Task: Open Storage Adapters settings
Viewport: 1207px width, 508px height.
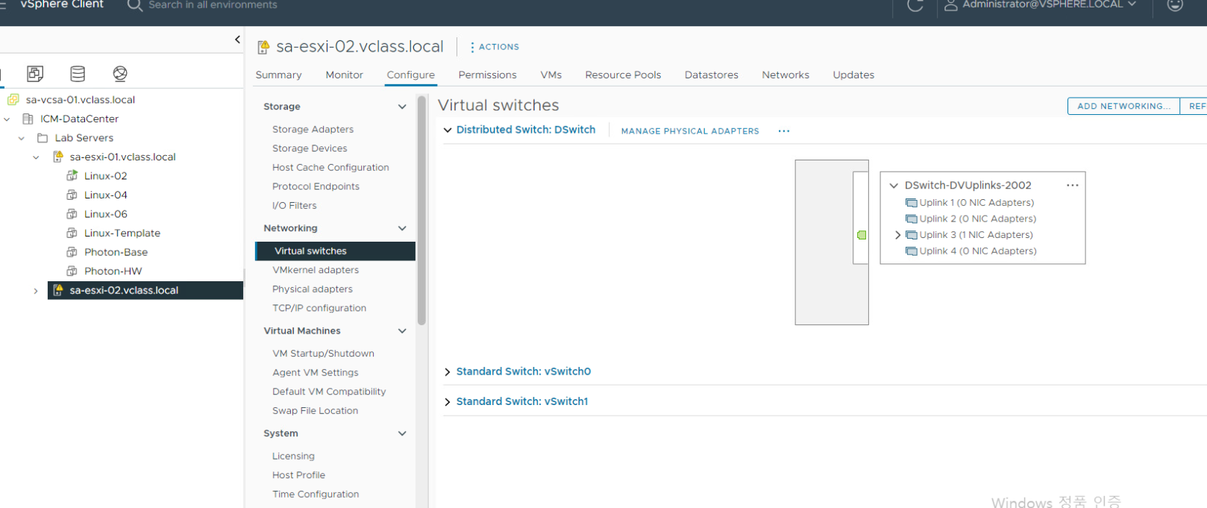Action: click(x=313, y=129)
